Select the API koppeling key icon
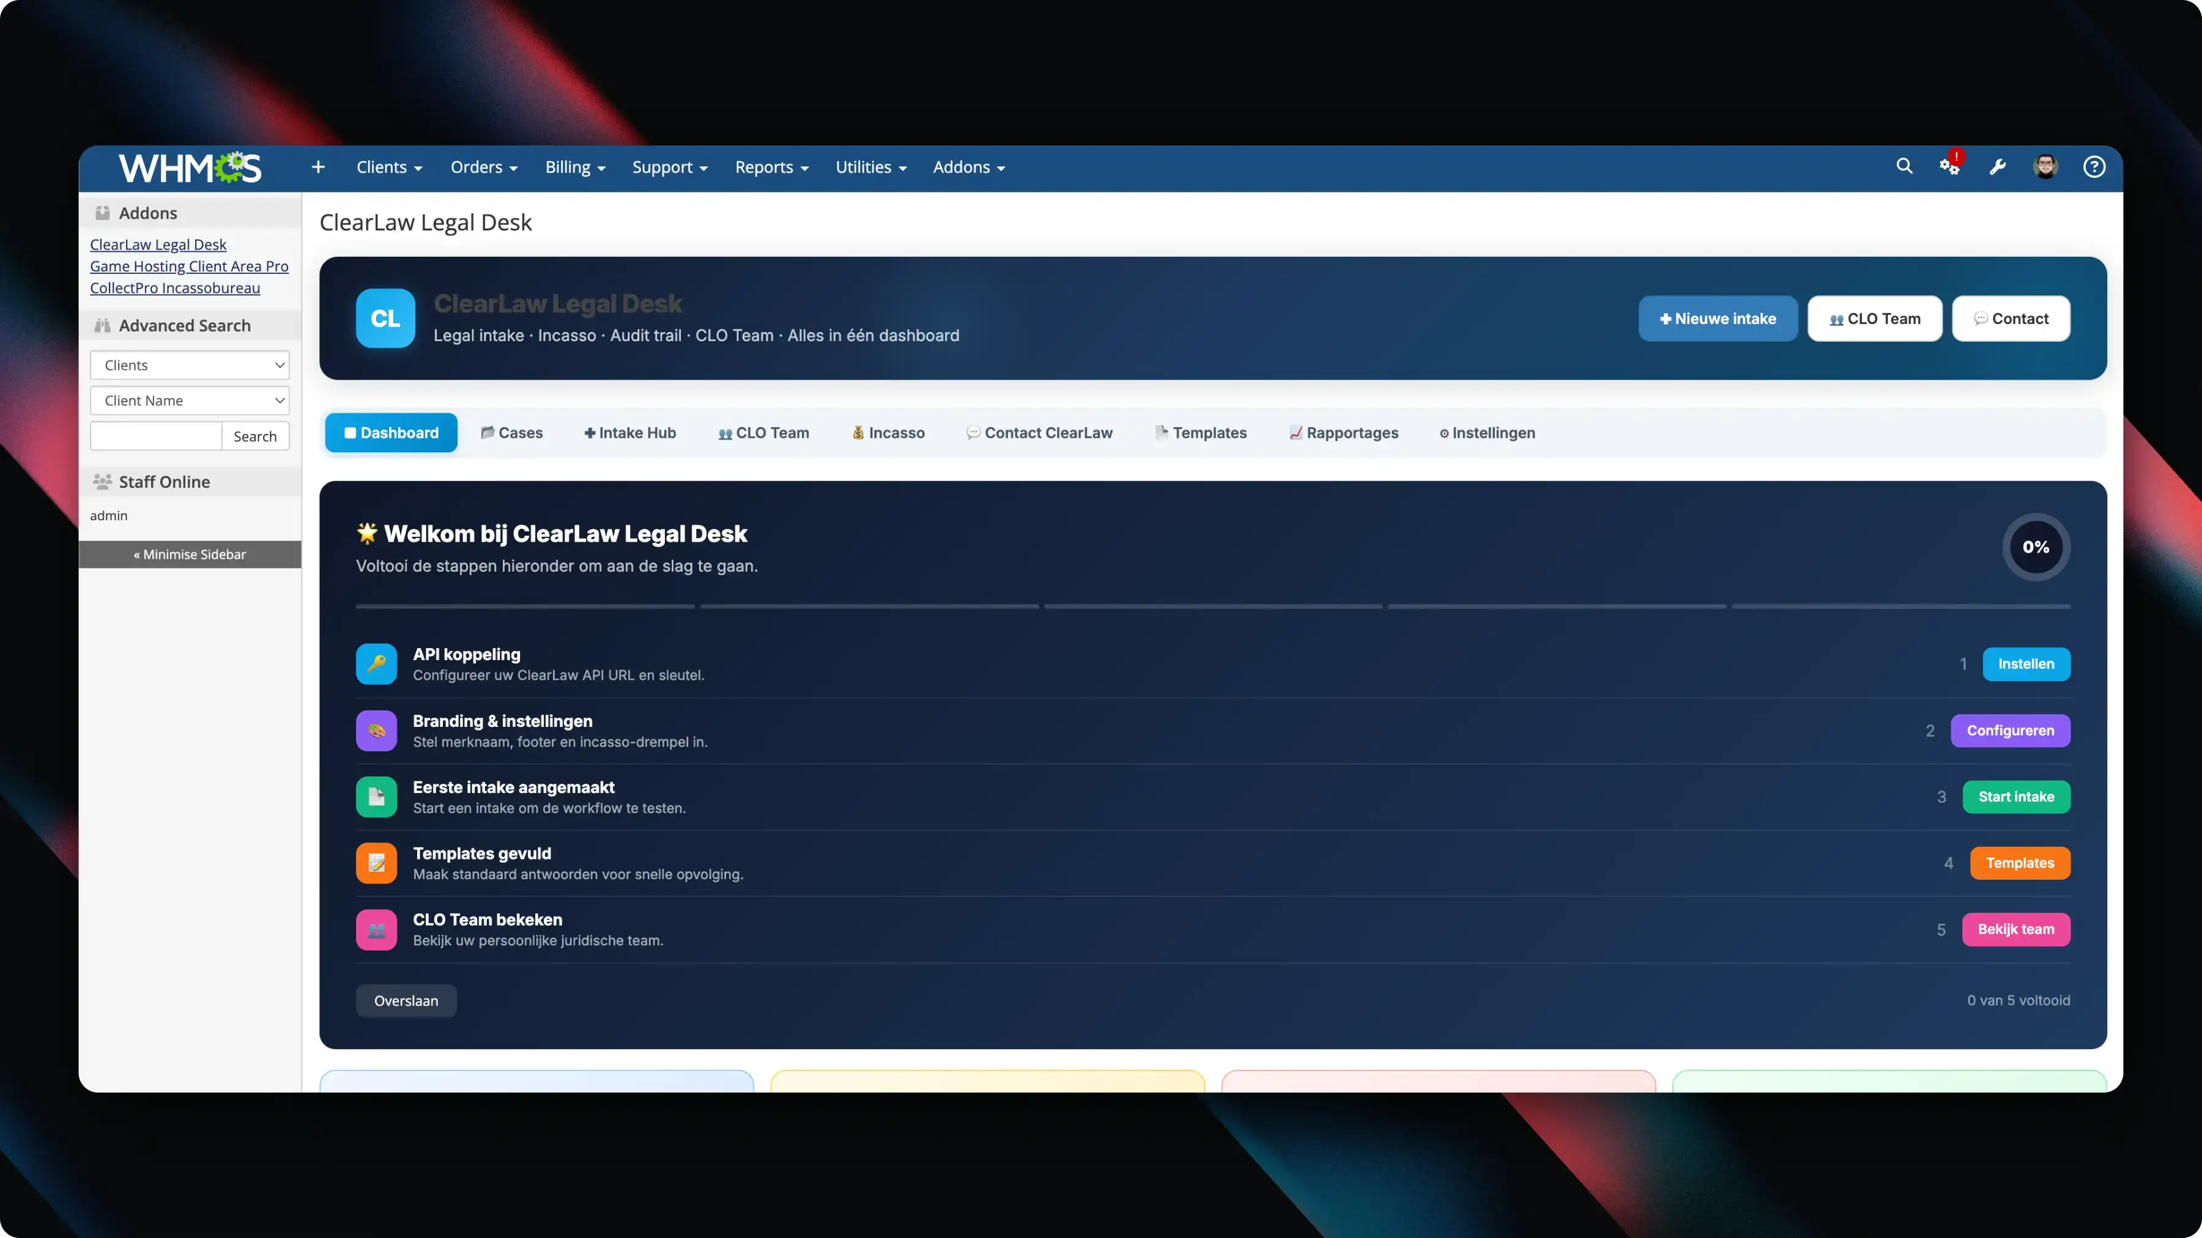 [x=376, y=664]
